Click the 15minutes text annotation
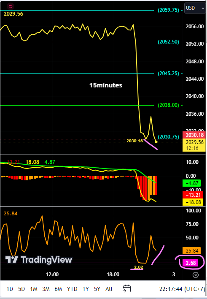This screenshot has height=299, width=207. (x=106, y=85)
